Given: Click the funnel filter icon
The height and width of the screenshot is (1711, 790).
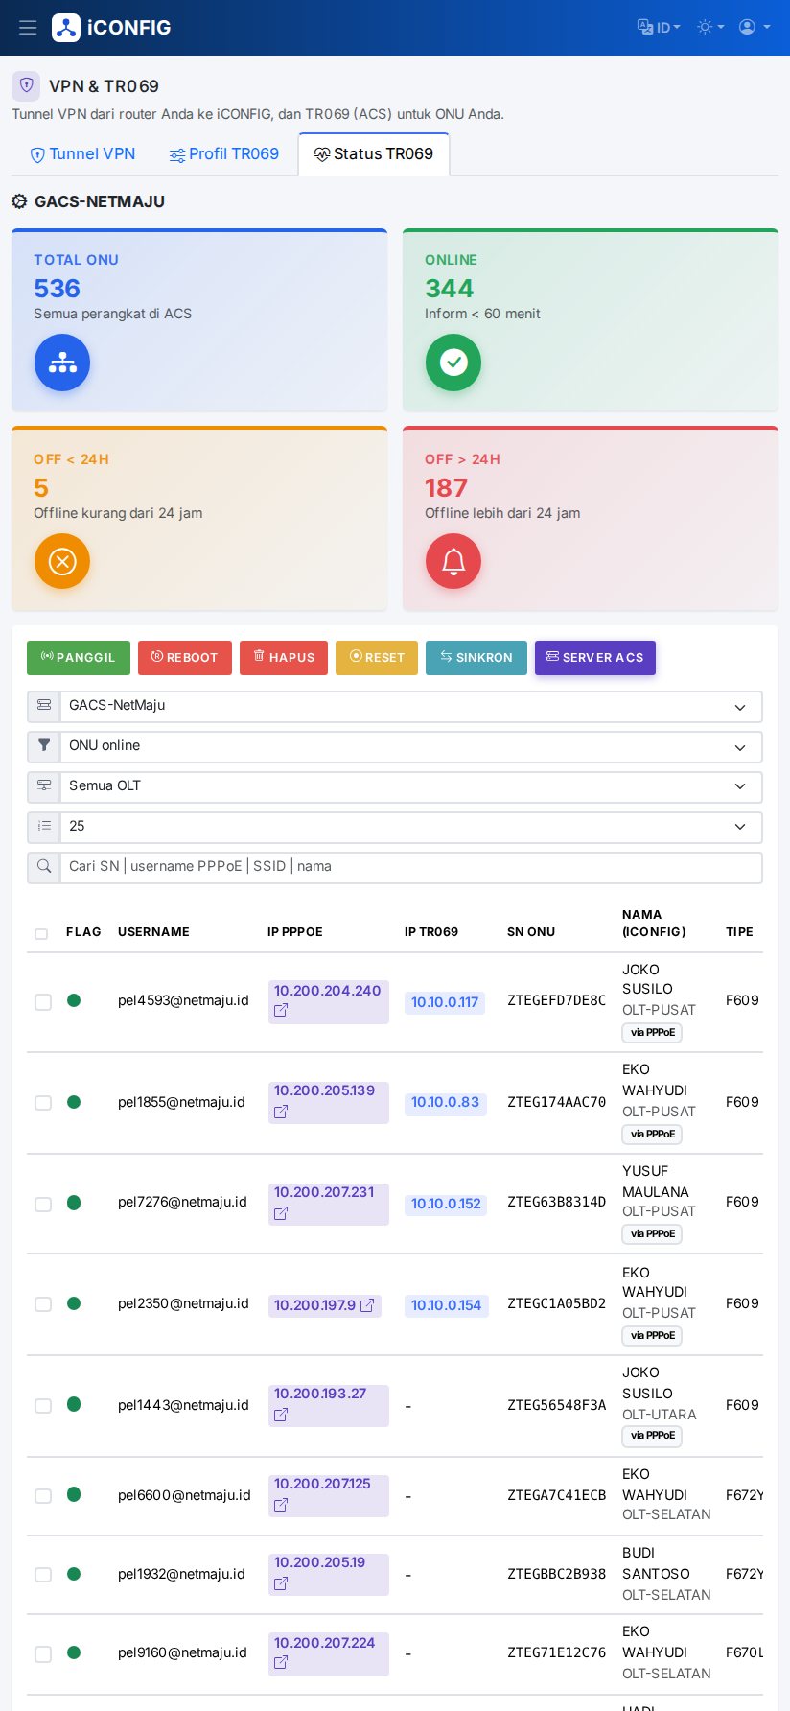Looking at the screenshot, I should [44, 746].
